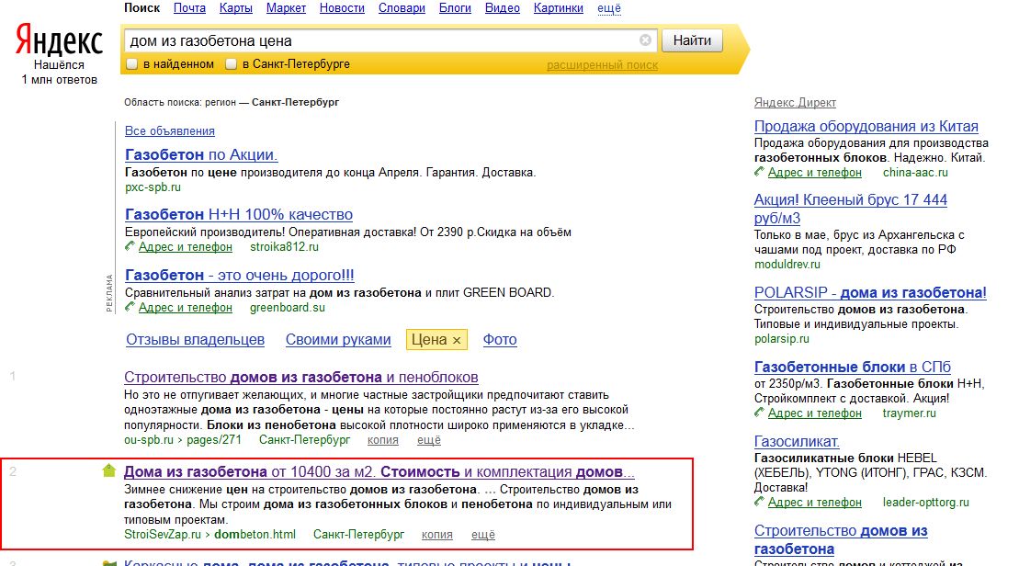Click the phone icon beside leader-opttorg.ru
1019x566 pixels.
[x=759, y=502]
